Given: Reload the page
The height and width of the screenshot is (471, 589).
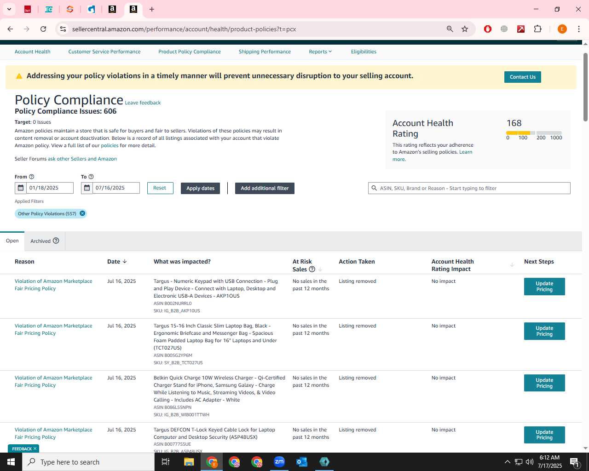Looking at the screenshot, I should pyautogui.click(x=43, y=29).
